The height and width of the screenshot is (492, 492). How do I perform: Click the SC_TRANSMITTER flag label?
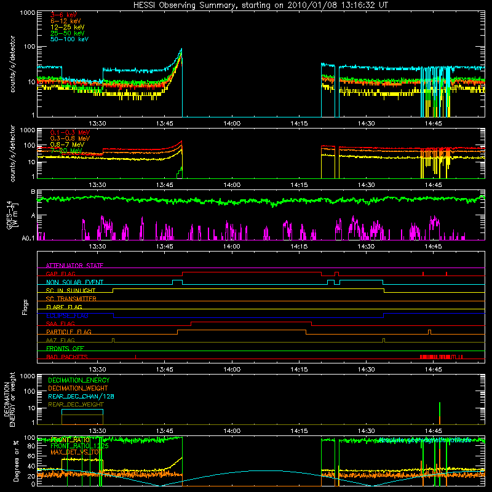[71, 298]
